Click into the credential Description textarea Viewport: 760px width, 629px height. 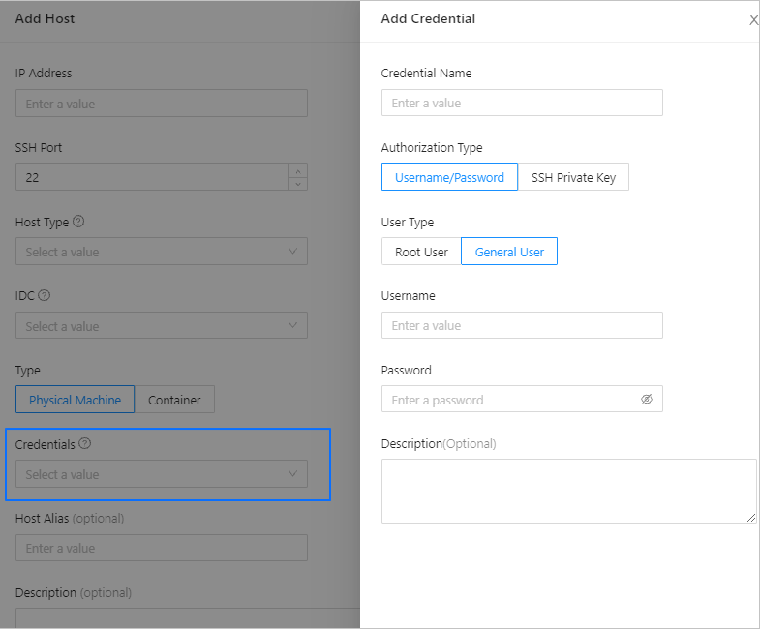[568, 491]
